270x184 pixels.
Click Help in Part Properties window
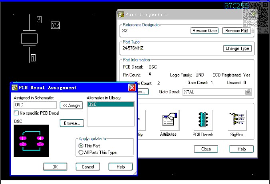click(x=241, y=149)
